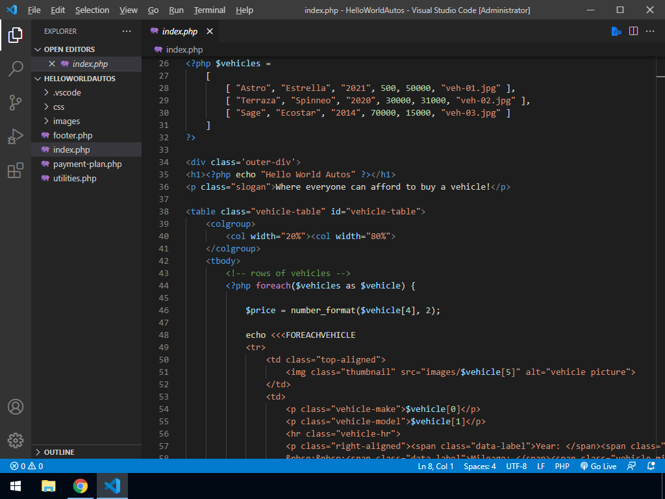Close index.php in Open Editors list
The height and width of the screenshot is (499, 665).
coord(52,64)
